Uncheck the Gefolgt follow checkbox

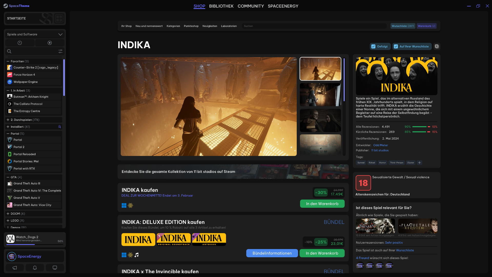pyautogui.click(x=373, y=46)
